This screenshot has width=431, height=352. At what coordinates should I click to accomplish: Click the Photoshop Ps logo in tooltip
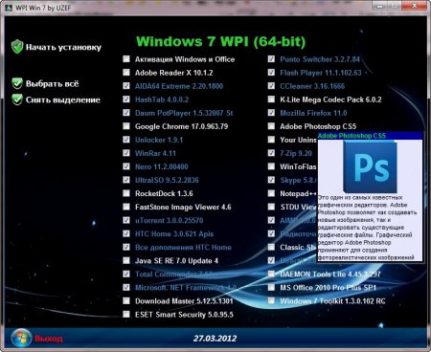tap(370, 166)
